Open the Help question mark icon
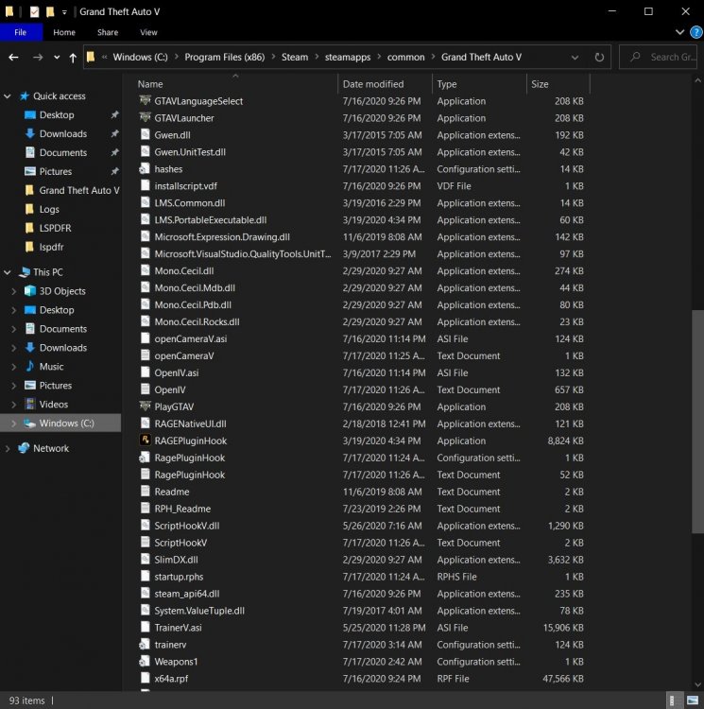Screen dimensions: 704x709 pos(695,32)
